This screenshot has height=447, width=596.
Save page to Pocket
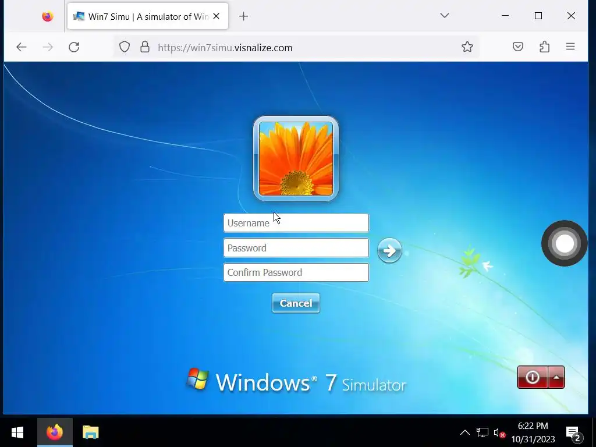517,47
